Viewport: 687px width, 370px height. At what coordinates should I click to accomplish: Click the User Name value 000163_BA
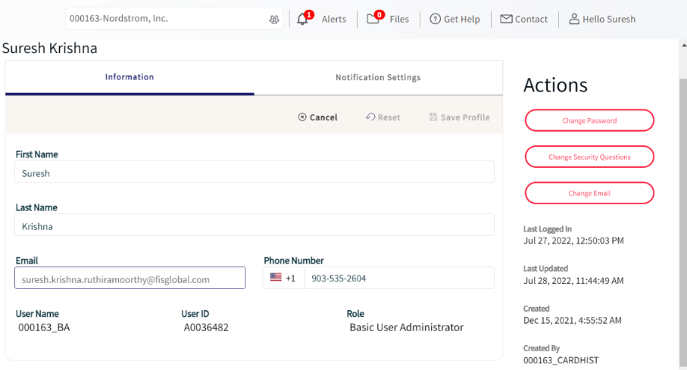tap(44, 328)
